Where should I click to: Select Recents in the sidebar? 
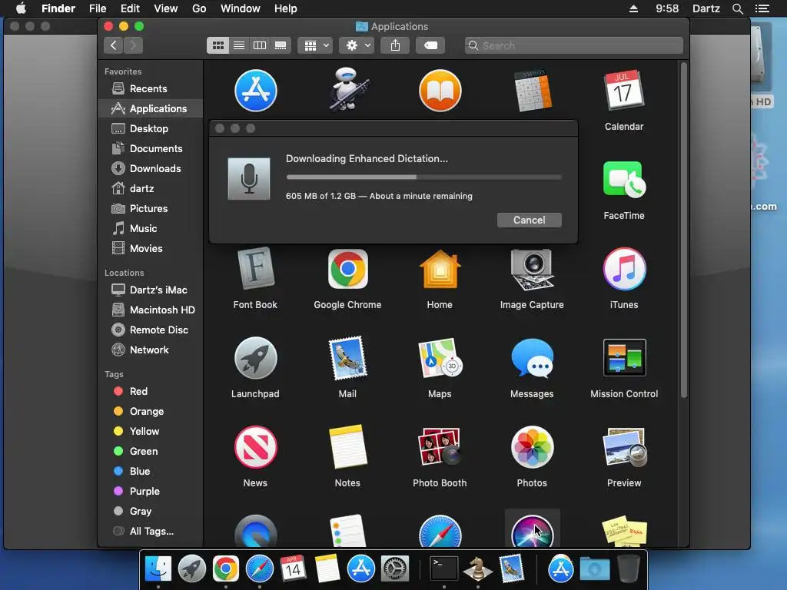(x=151, y=89)
